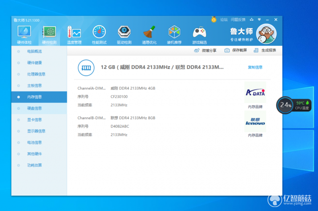Open 温度管理 temperature management
The width and height of the screenshot is (318, 211).
[x=74, y=35]
